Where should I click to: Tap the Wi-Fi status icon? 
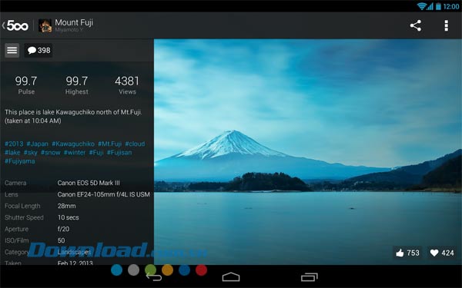click(422, 6)
